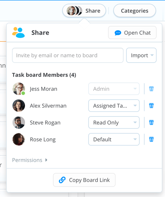Delete Jess Moran from board members

pyautogui.click(x=151, y=89)
